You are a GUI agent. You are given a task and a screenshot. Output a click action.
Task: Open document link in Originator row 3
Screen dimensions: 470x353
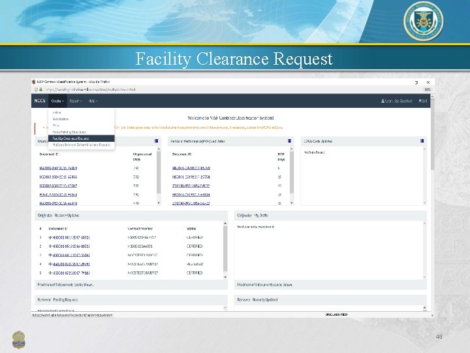tap(71, 255)
